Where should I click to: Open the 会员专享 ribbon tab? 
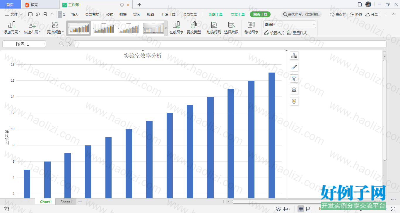[x=190, y=14]
